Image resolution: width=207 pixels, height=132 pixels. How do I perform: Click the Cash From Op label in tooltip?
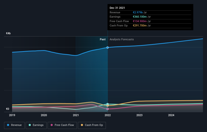point(119,26)
